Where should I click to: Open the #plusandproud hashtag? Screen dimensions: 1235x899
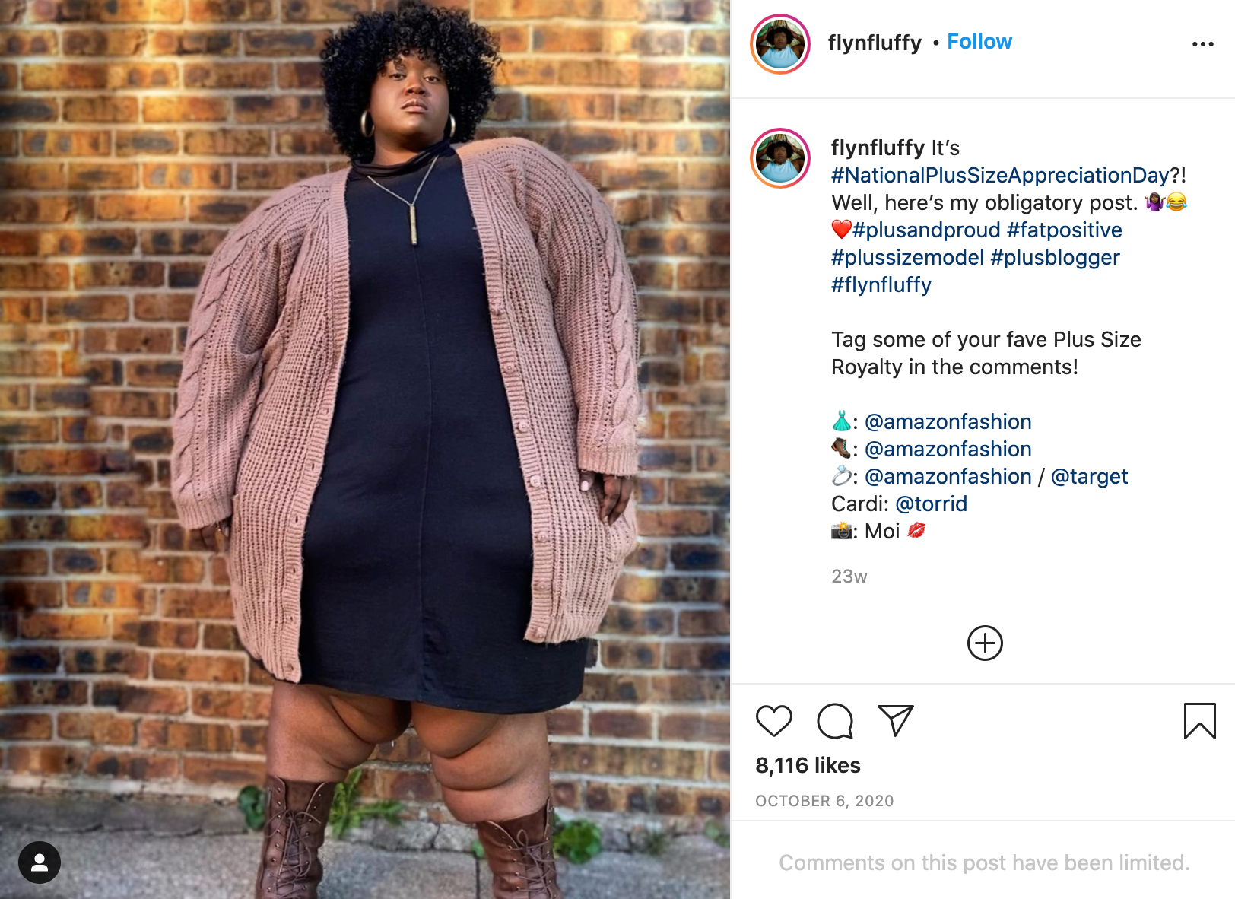click(926, 230)
